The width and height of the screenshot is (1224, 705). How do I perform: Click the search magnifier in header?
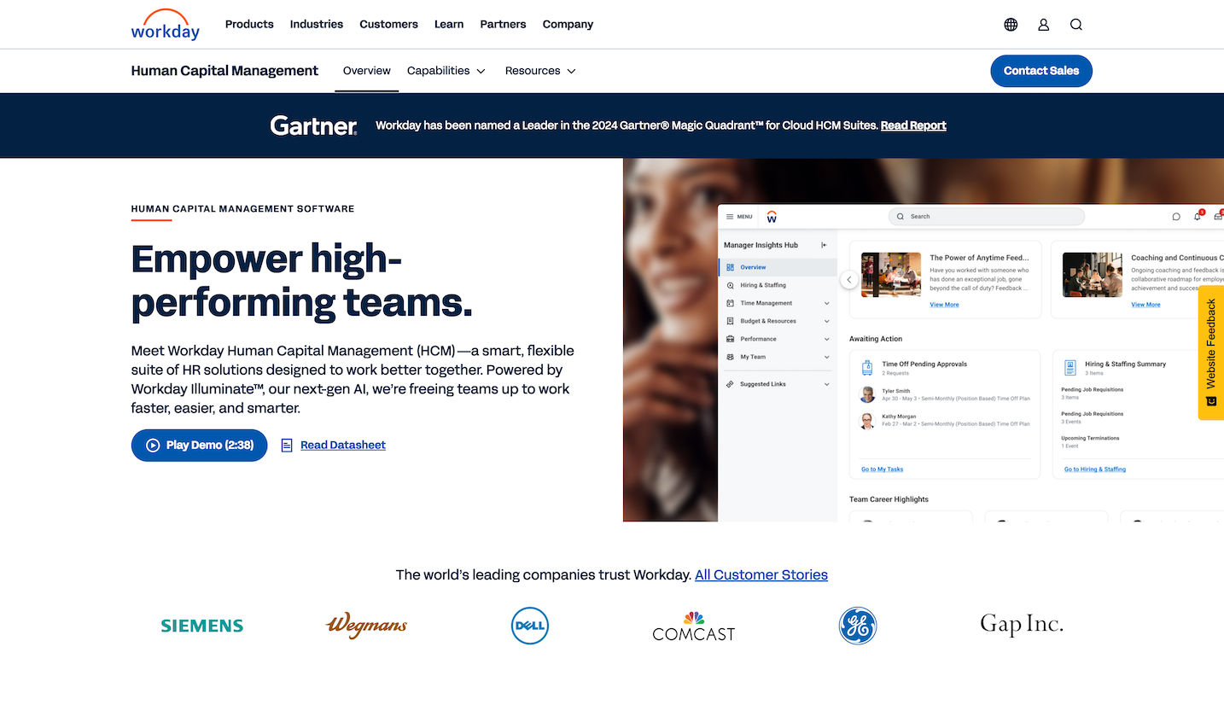1075,25
